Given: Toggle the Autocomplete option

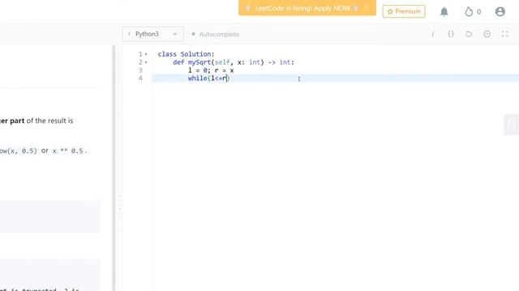Looking at the screenshot, I should point(216,34).
